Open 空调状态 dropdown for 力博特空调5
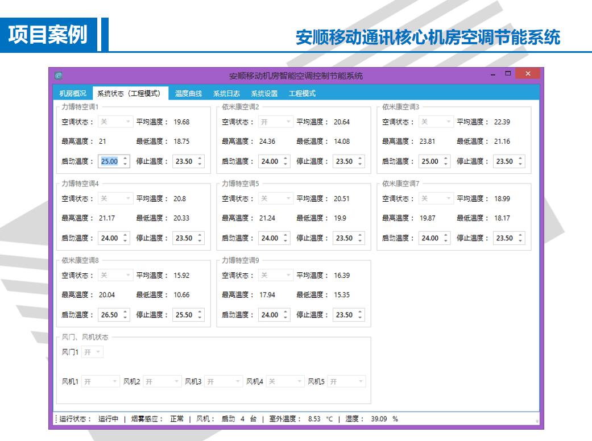The image size is (592, 441). click(276, 198)
